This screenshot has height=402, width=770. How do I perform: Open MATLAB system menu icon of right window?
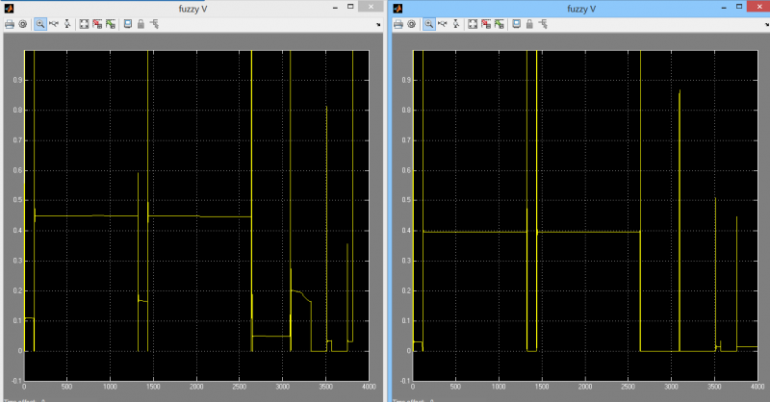[398, 9]
